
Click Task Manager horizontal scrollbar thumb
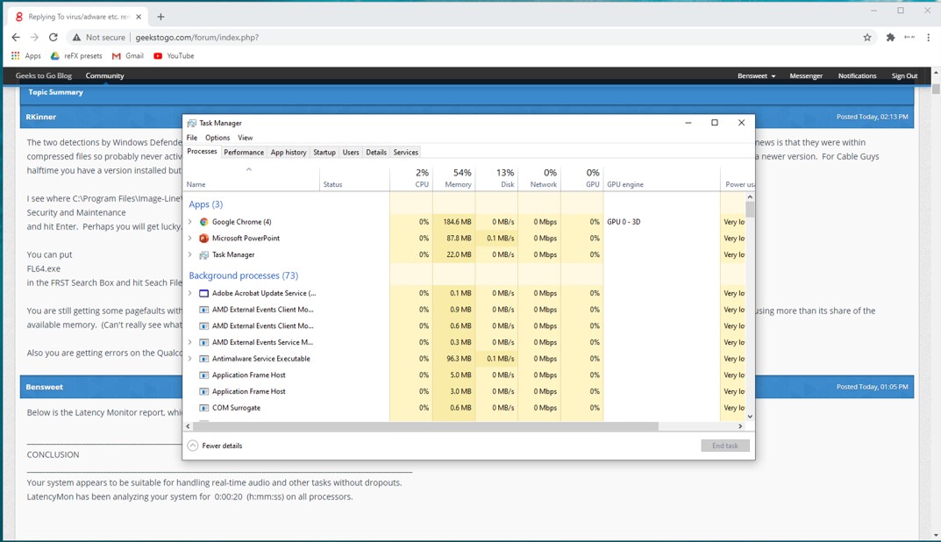pos(425,426)
